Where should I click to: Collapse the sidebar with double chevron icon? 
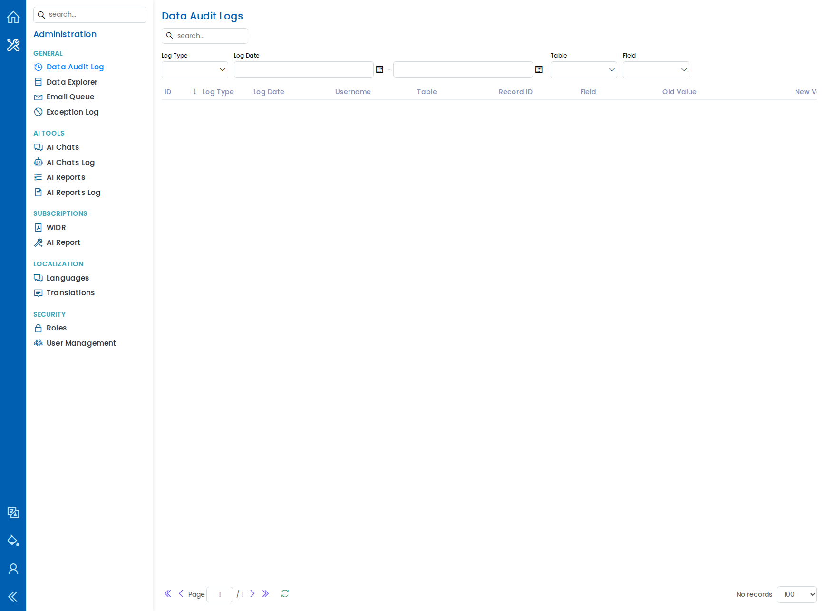(x=13, y=597)
